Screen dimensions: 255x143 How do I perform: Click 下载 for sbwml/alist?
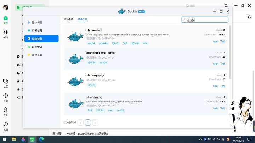point(222,108)
